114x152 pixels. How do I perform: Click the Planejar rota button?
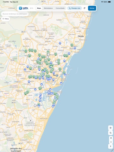(74, 8)
